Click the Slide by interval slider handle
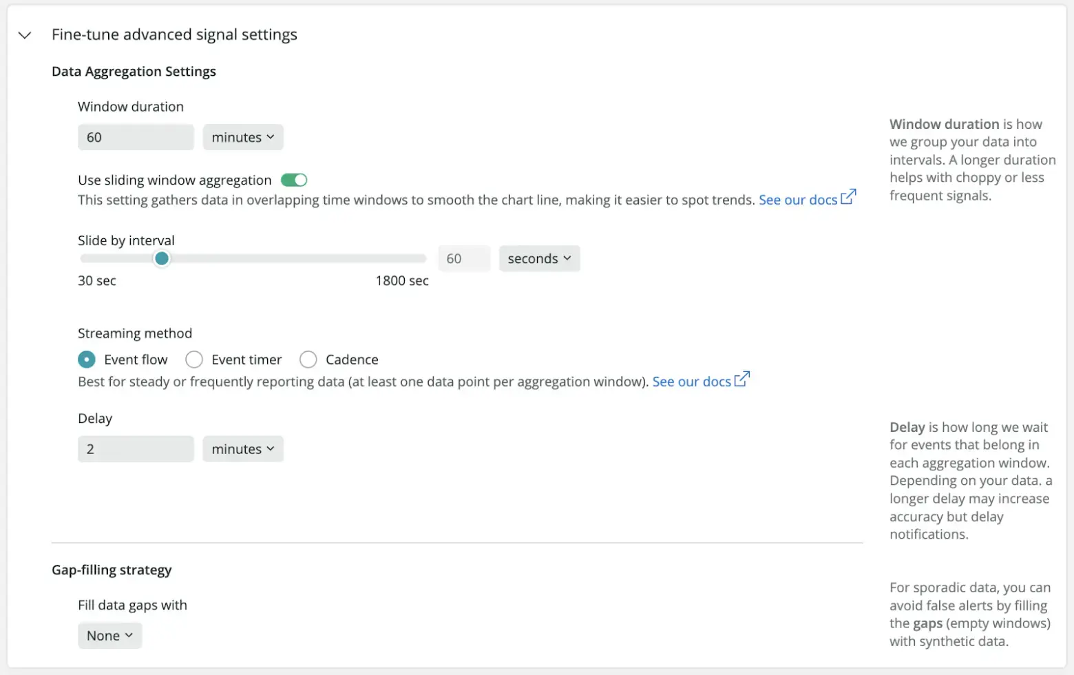This screenshot has width=1074, height=675. tap(162, 259)
